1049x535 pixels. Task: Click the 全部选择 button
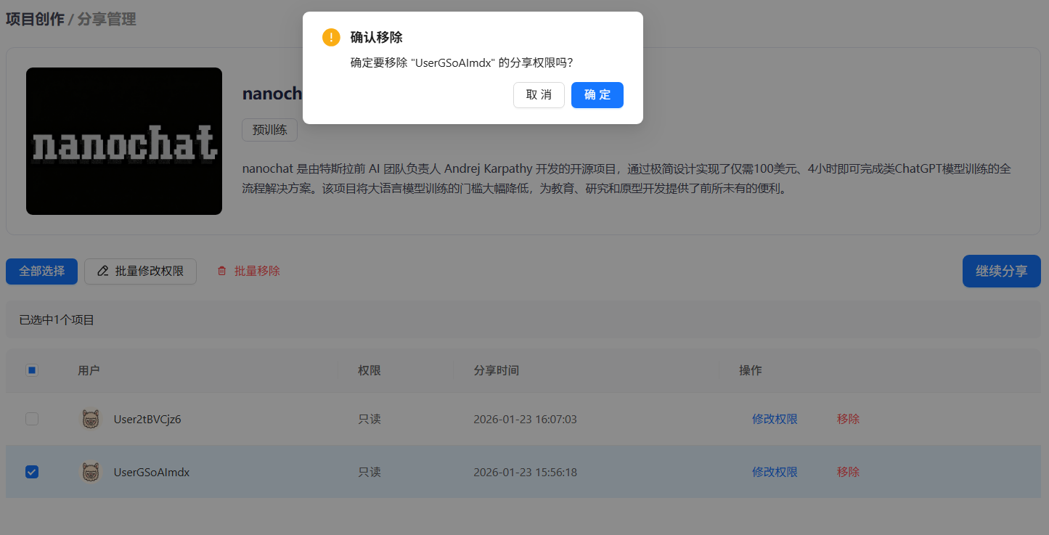point(41,271)
